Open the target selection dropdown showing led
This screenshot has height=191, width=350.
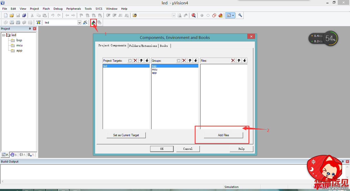click(x=79, y=23)
